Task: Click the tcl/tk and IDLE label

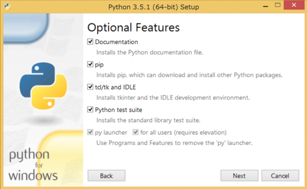Action: point(116,87)
